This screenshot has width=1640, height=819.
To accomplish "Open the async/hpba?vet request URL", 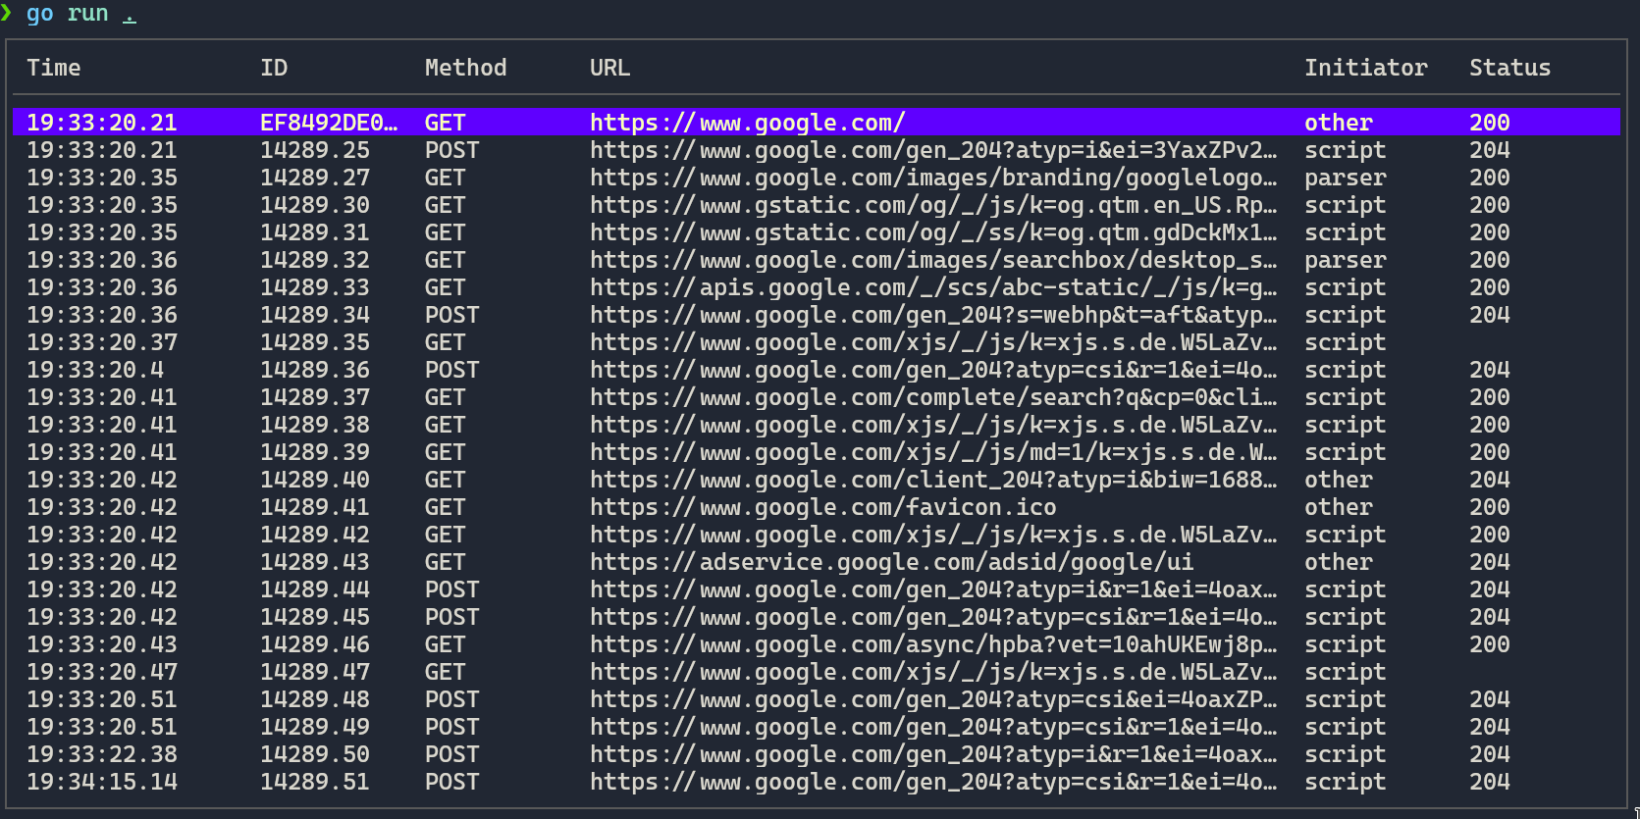I will pyautogui.click(x=932, y=644).
